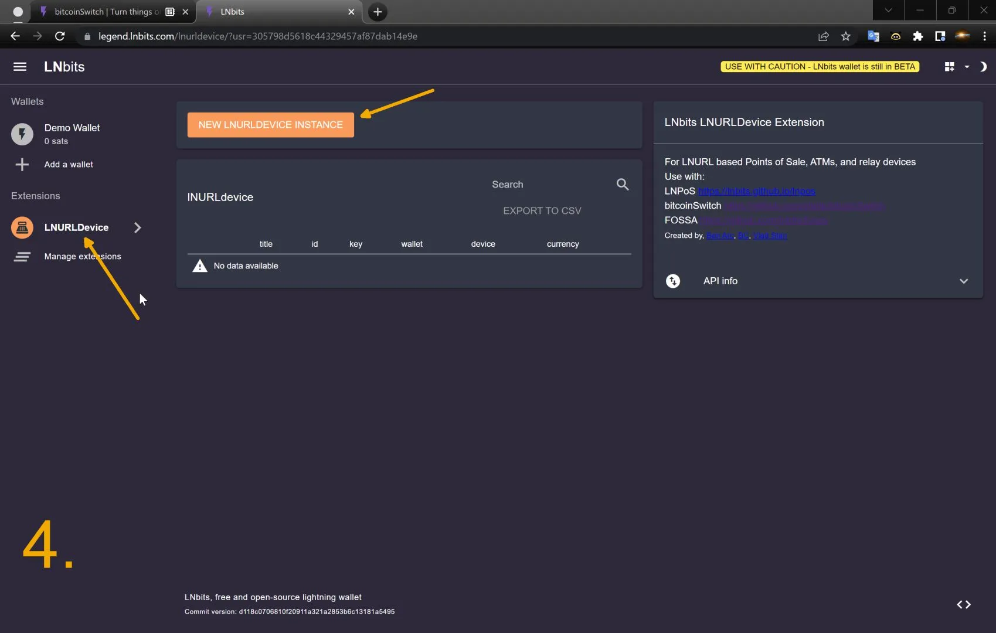The width and height of the screenshot is (996, 633).
Task: Open the header dropdown arrow
Action: pyautogui.click(x=967, y=67)
